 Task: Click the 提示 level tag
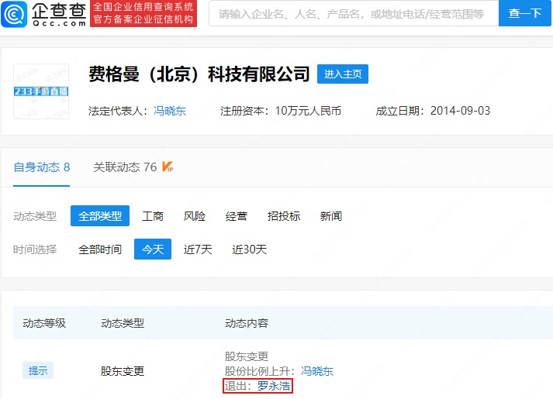click(38, 370)
